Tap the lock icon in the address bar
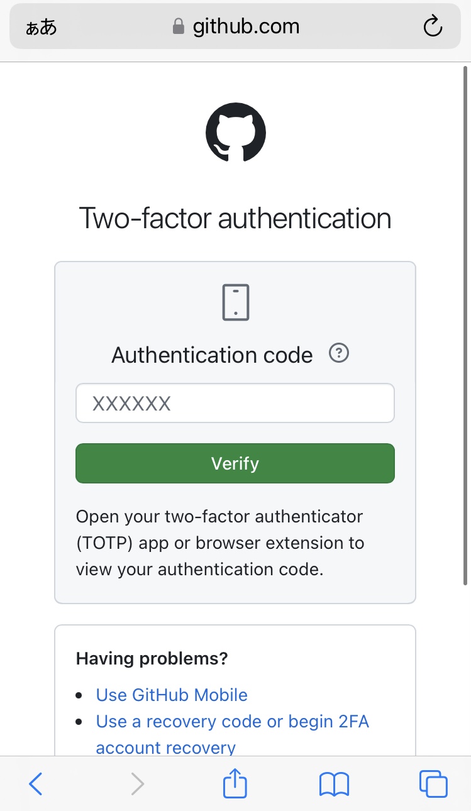 click(178, 26)
